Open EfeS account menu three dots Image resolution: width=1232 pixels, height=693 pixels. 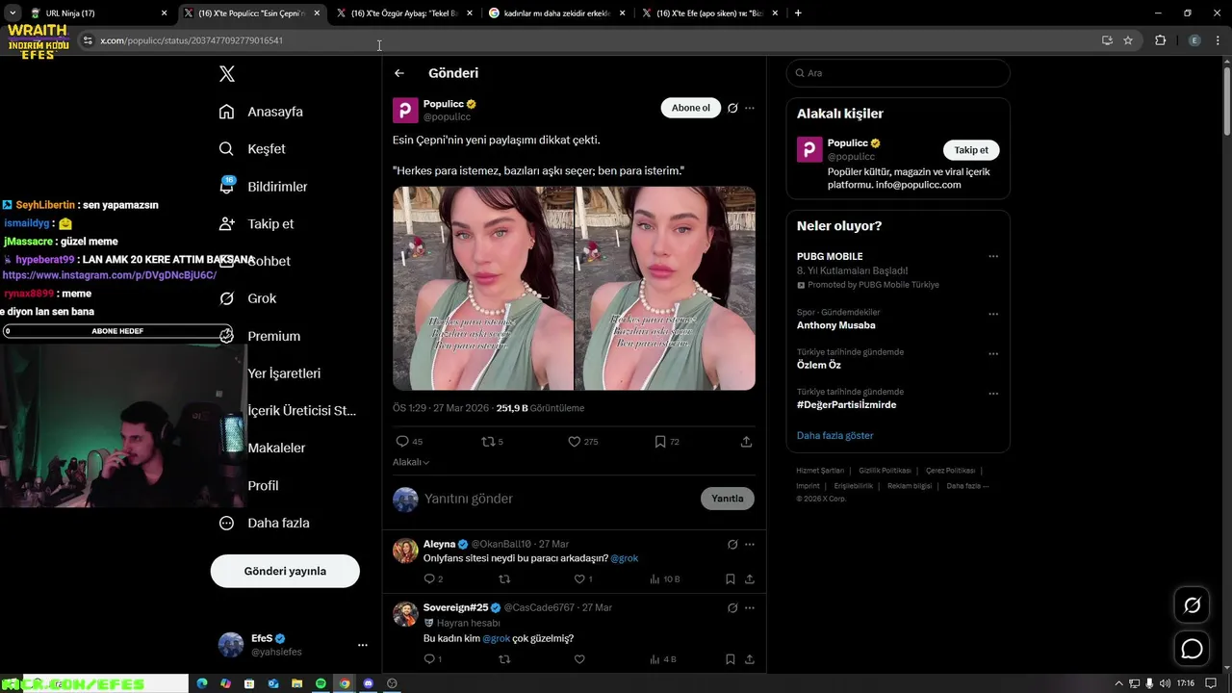(x=363, y=645)
